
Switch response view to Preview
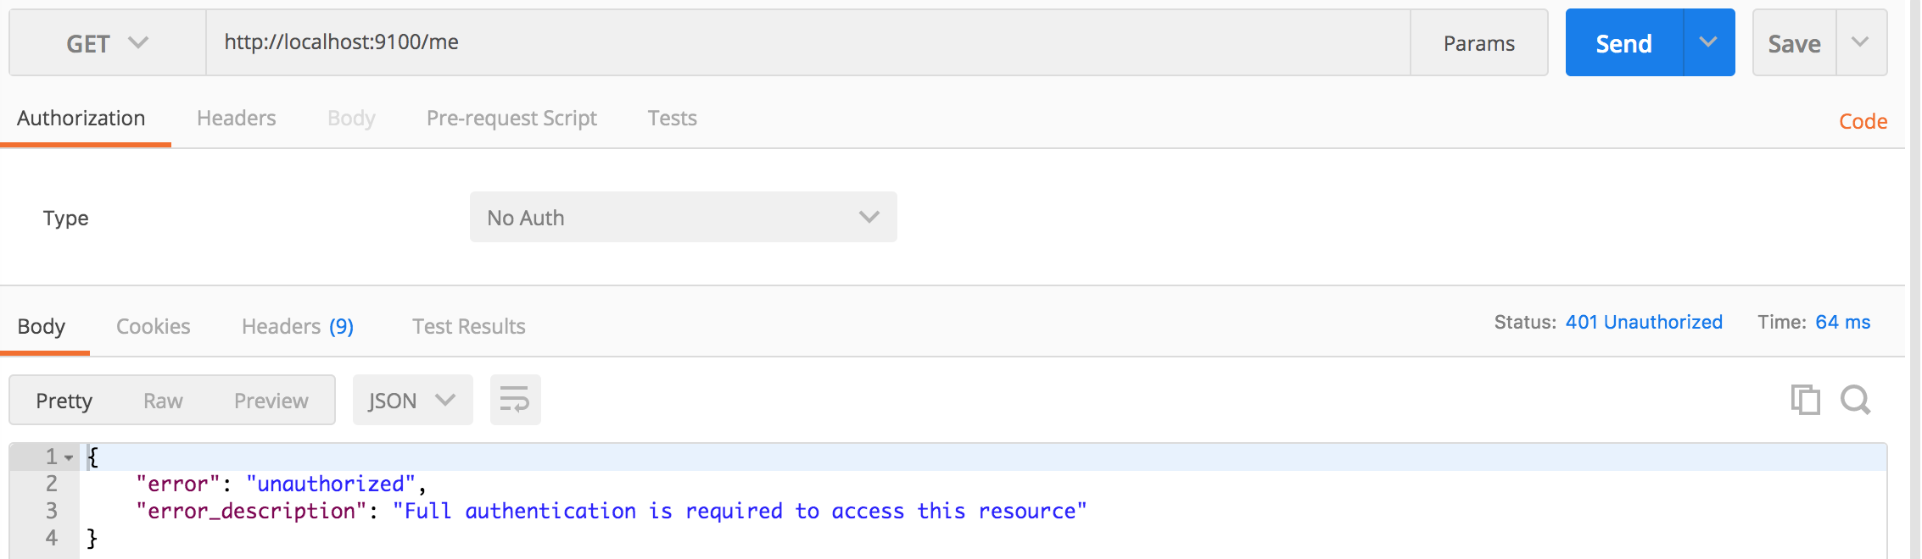271,400
